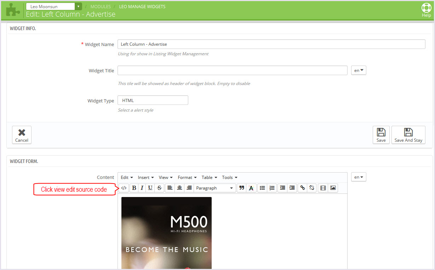The width and height of the screenshot is (435, 270).
Task: Open the Paragraph format dropdown
Action: tap(215, 188)
